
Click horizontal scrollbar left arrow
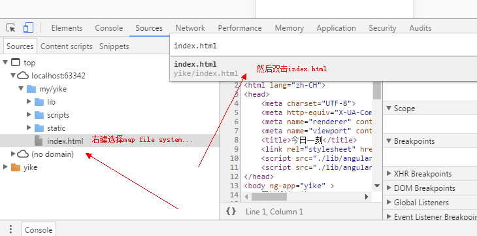point(246,197)
